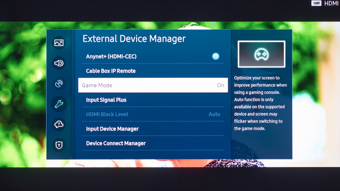Click the HDMI connector icon at top right
The width and height of the screenshot is (340, 191).
[317, 3]
